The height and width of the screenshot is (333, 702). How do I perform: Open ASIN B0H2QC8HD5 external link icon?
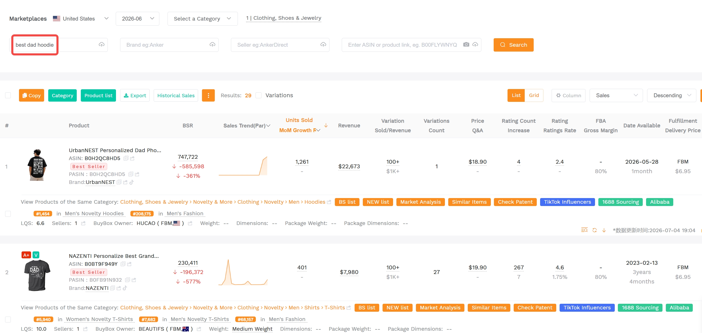tap(132, 158)
